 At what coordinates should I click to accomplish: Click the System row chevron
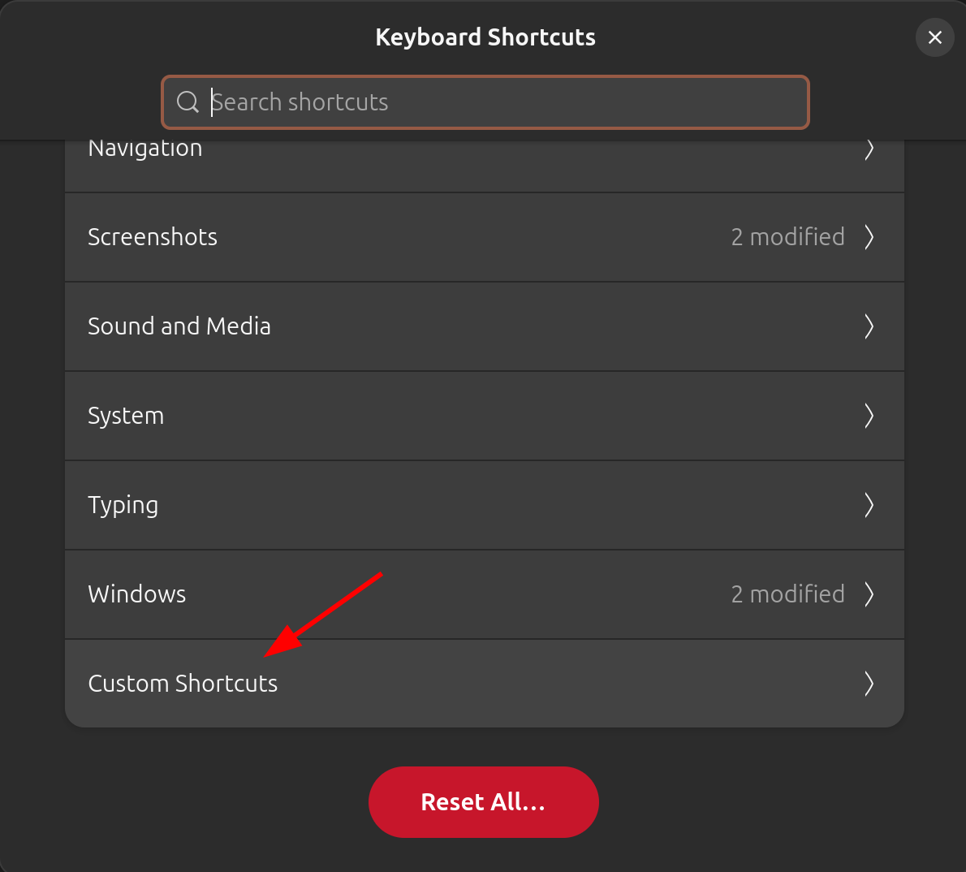pyautogui.click(x=869, y=416)
